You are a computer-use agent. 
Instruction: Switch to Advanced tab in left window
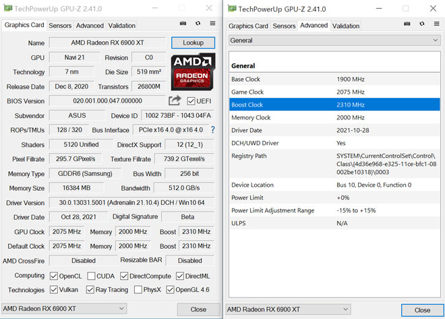[90, 26]
